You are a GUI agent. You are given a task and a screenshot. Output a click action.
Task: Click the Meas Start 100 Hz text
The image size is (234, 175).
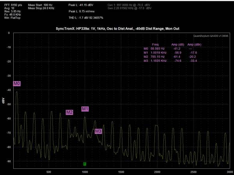tap(40, 5)
